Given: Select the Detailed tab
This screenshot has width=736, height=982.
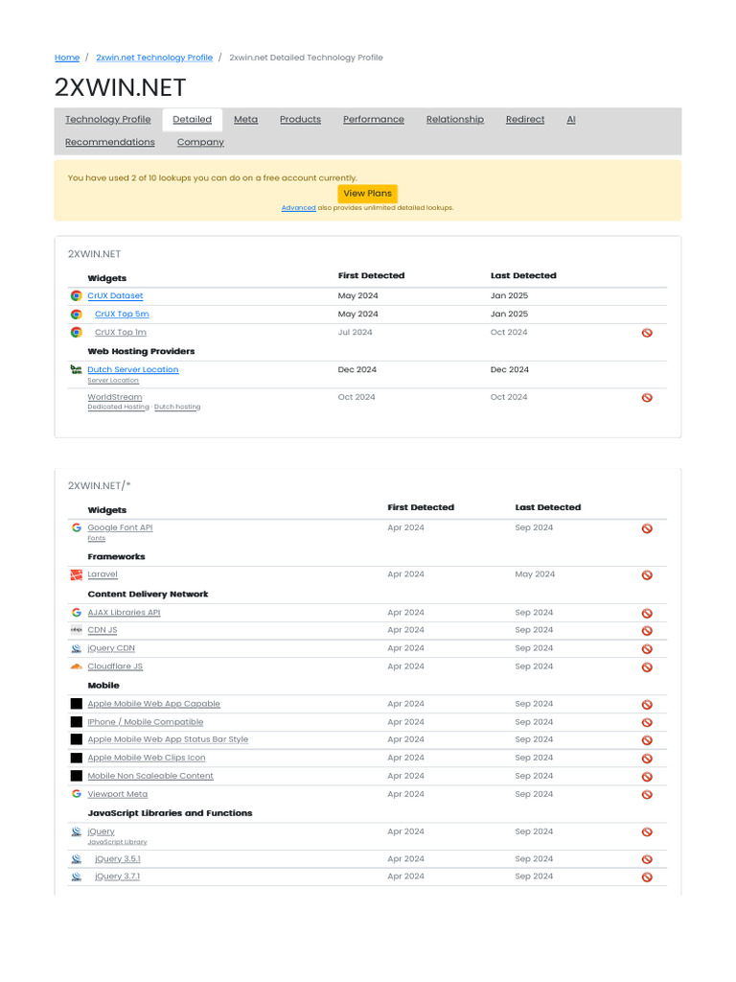Looking at the screenshot, I should click(x=192, y=119).
